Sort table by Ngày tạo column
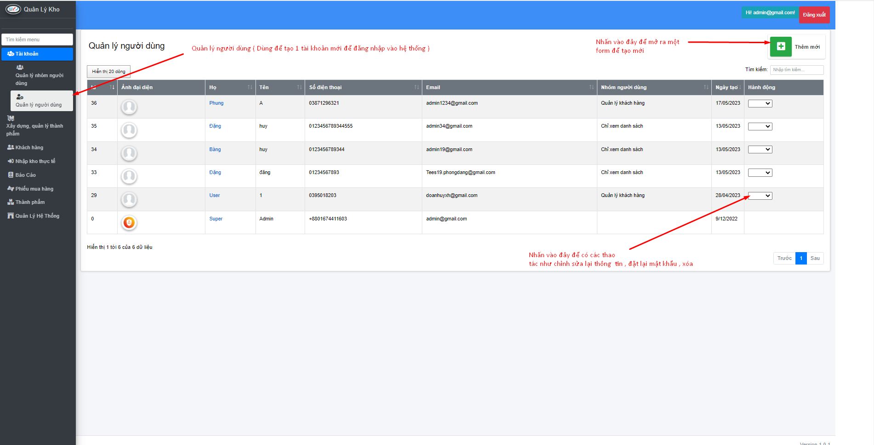Screen dimensions: 874x445 pyautogui.click(x=728, y=87)
